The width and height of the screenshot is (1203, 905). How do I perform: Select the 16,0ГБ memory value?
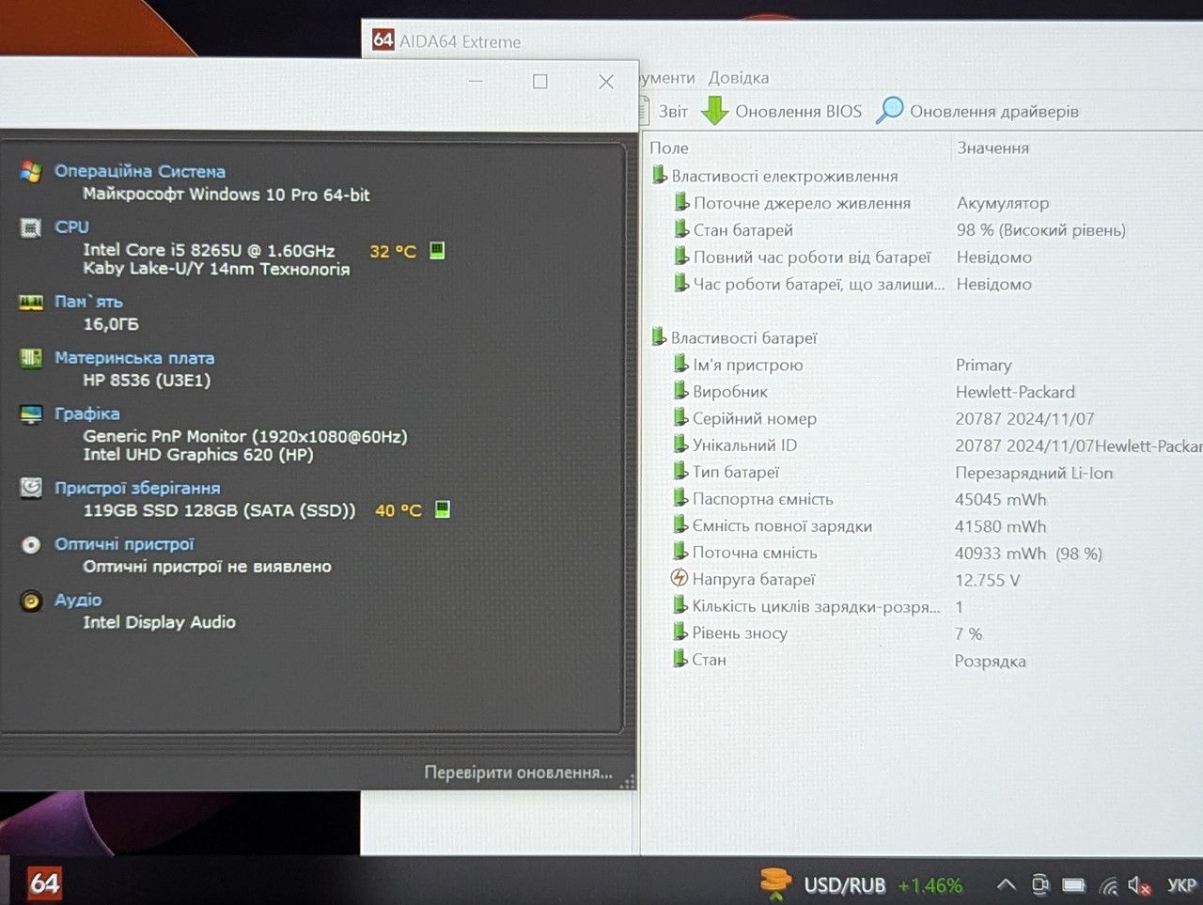[111, 324]
